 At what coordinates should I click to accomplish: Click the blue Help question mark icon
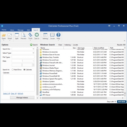58,35
